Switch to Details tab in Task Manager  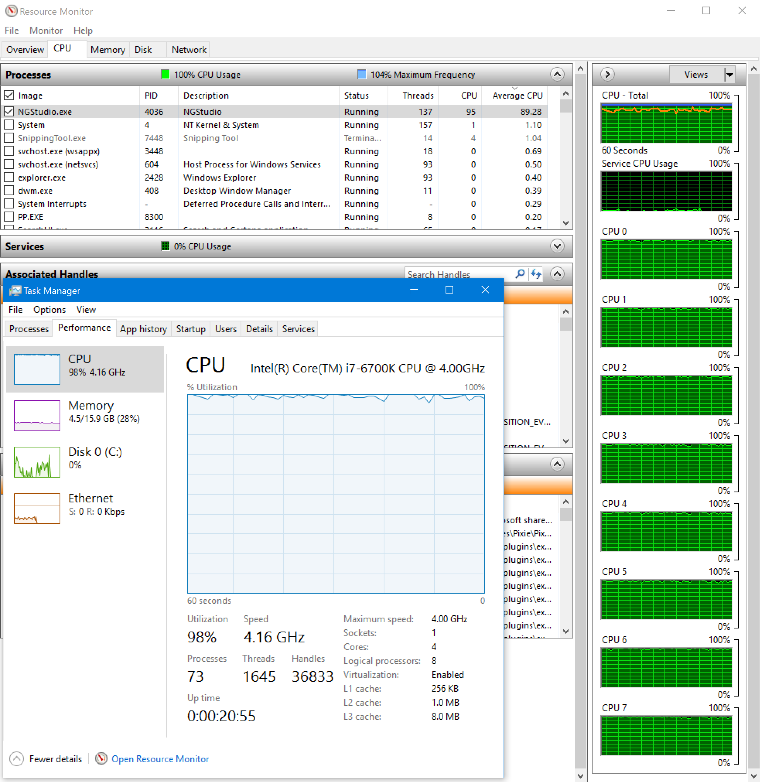pos(260,329)
